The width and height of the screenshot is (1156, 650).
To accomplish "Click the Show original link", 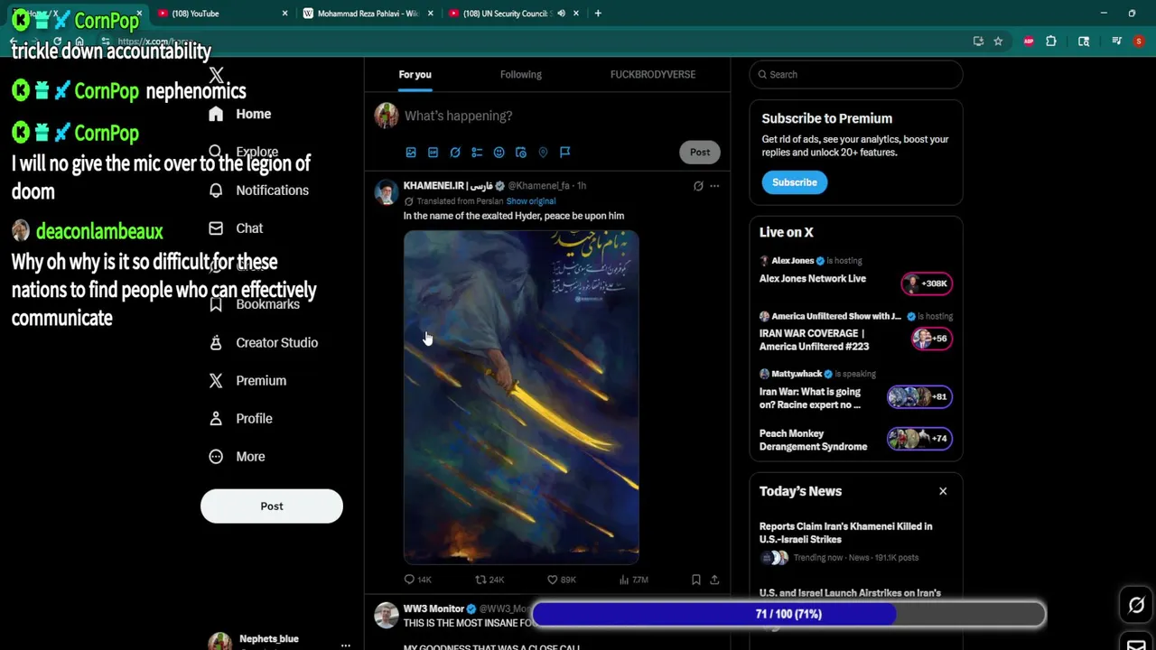I will pos(531,201).
